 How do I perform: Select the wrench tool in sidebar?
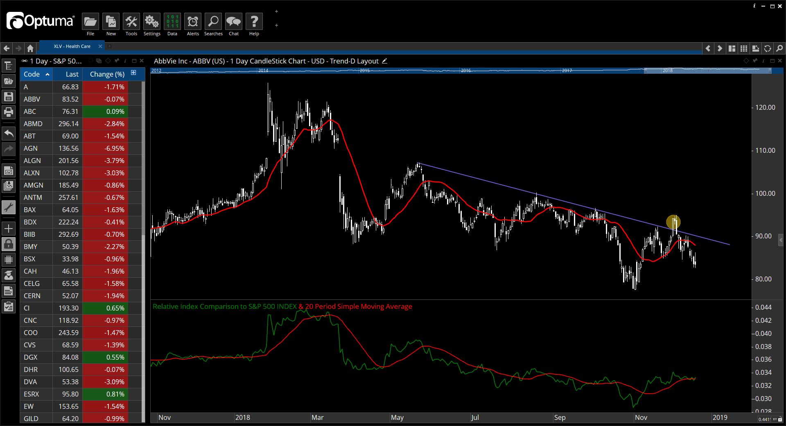(9, 207)
